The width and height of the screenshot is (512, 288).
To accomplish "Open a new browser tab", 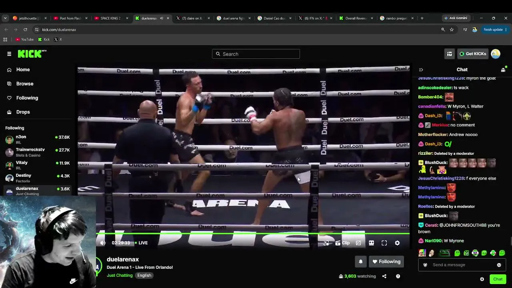I will 422,18.
